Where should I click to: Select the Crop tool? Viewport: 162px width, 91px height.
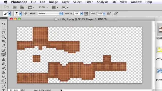(x=3, y=41)
